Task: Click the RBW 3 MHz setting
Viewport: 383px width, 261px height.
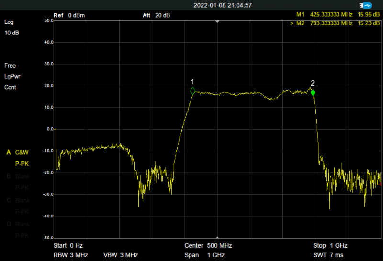Action: click(x=70, y=255)
